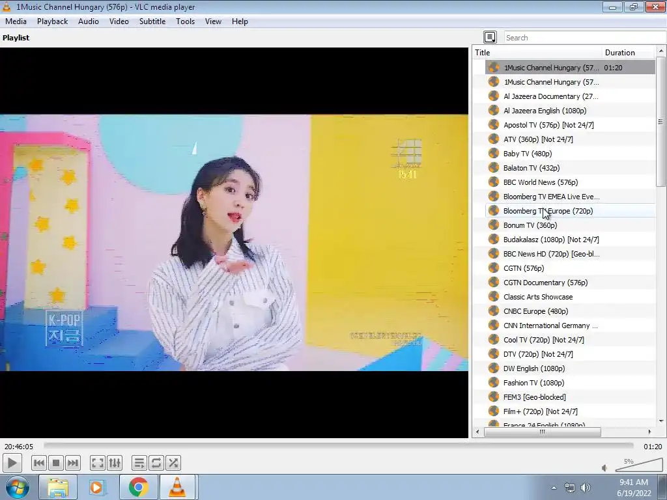
Task: Select Al Jazeera English (1080p) entry
Action: click(570, 111)
